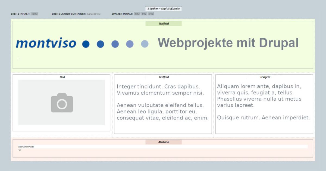Screen dimensions: 326x171
Task: Click the text 'Quisque rutrum. Aenean imperdiet.'
Action: click(264, 118)
